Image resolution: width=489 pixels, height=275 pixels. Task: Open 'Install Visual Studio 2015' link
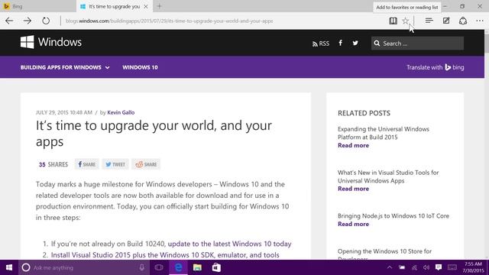tap(165, 254)
